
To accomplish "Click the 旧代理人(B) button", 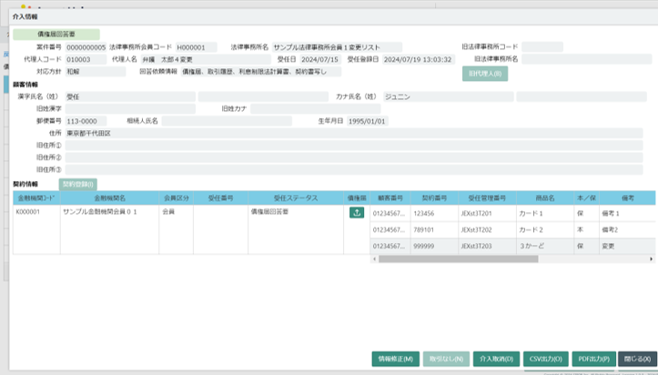I will (x=484, y=74).
